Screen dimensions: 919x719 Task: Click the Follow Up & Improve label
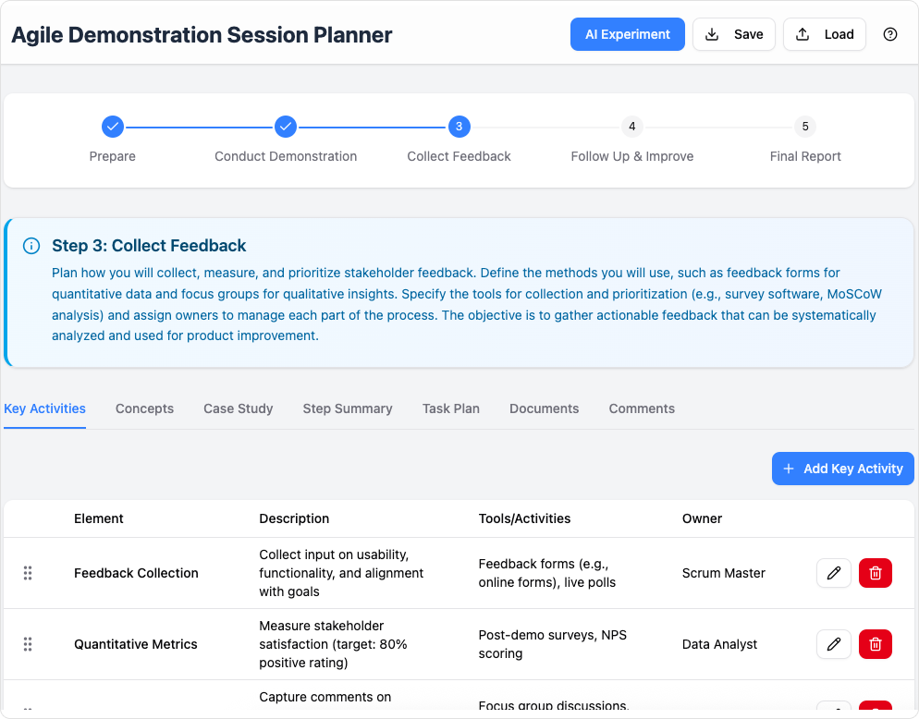[x=631, y=156]
